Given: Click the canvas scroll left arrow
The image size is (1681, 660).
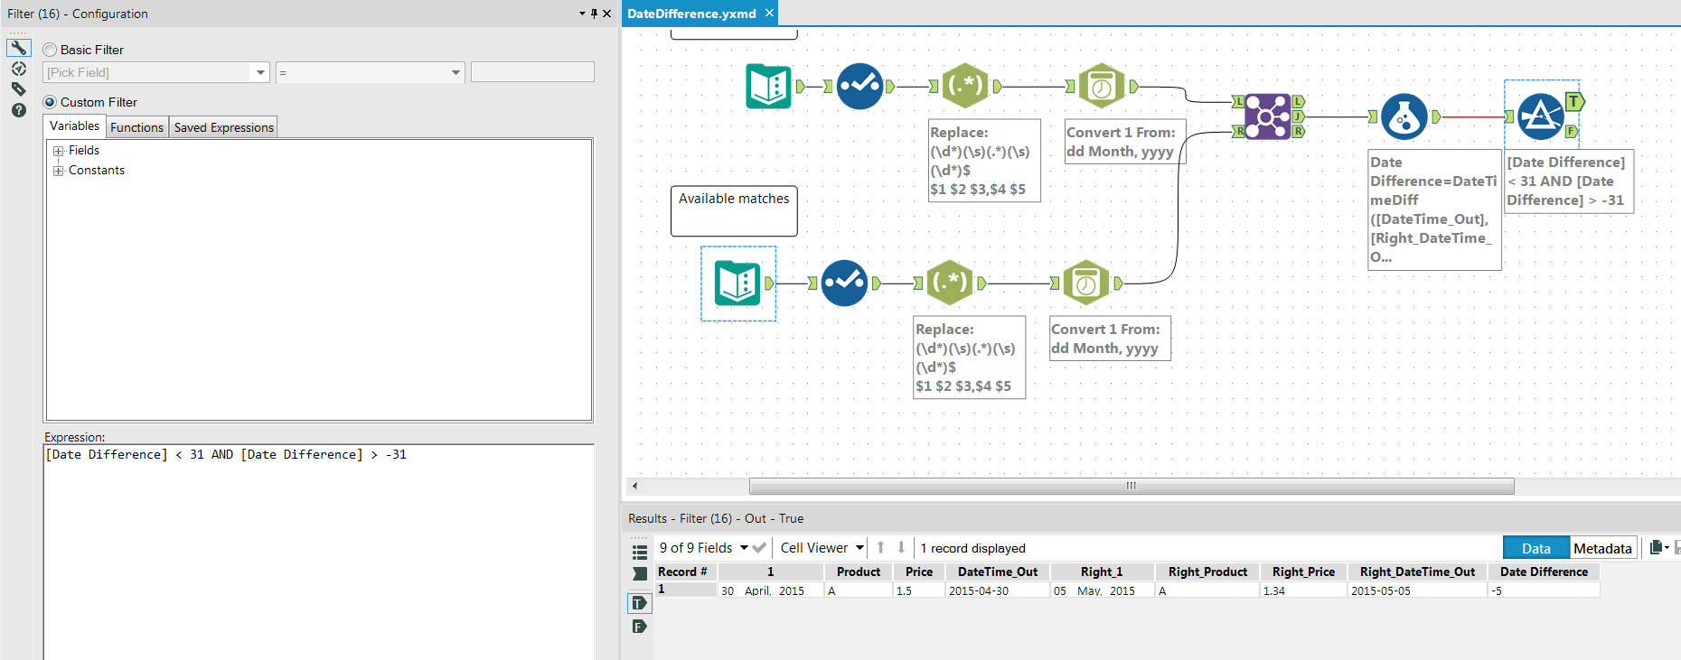Looking at the screenshot, I should 634,486.
